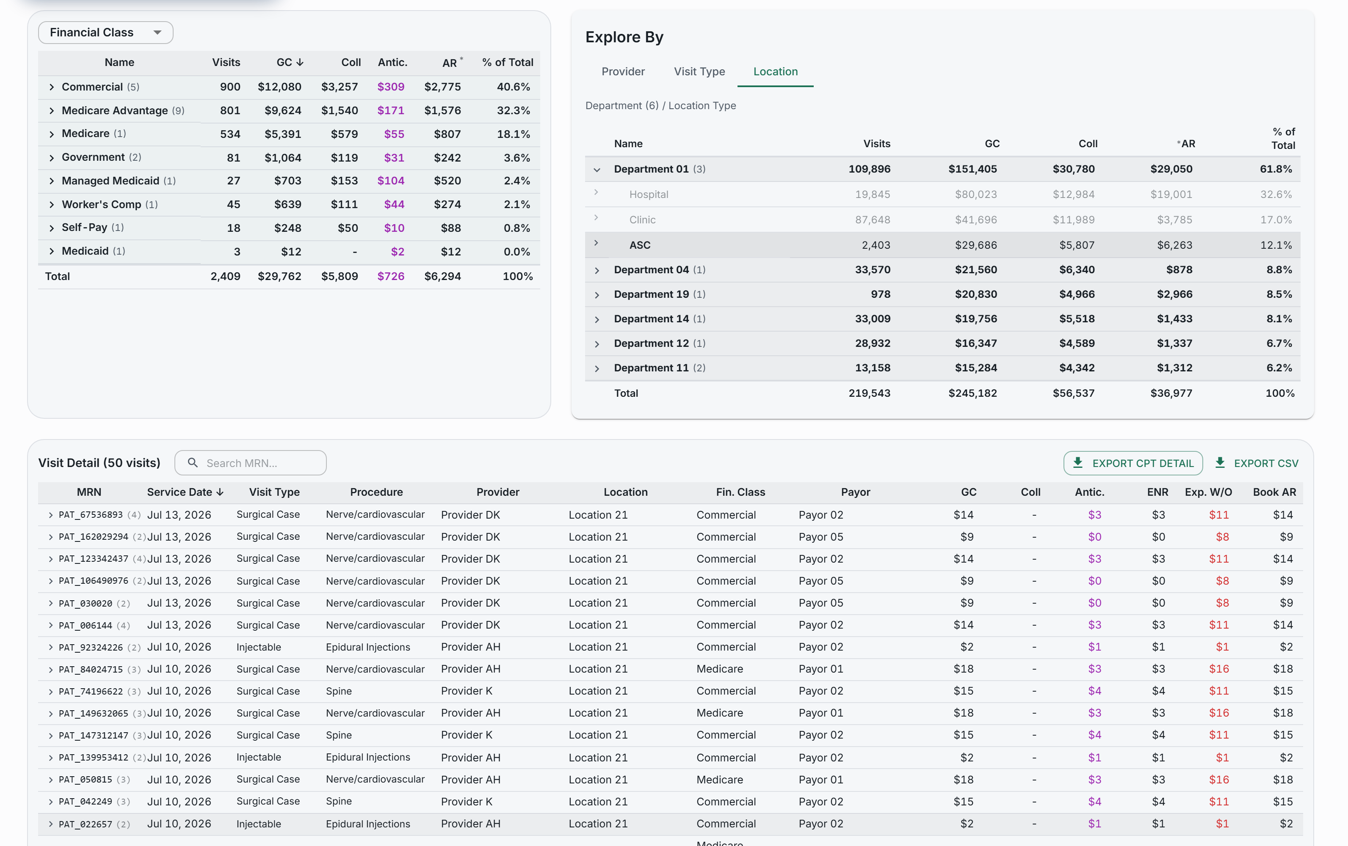Expand the Hospital location type row
1348x846 pixels.
point(596,192)
